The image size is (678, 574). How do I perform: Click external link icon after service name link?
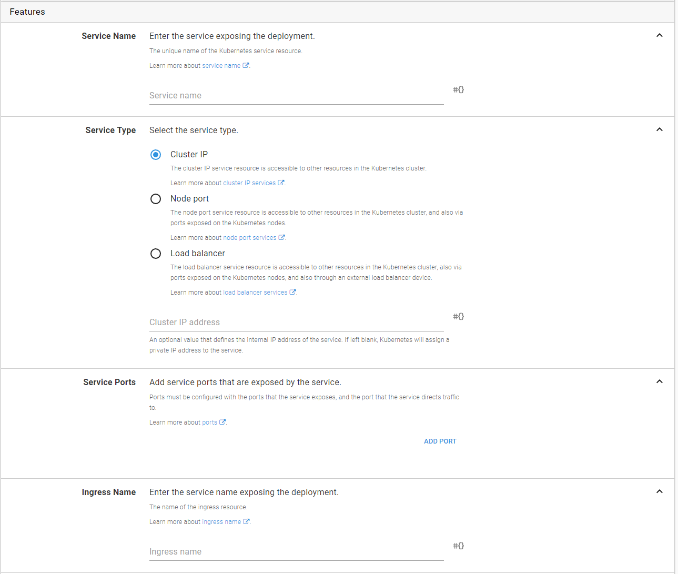(246, 66)
